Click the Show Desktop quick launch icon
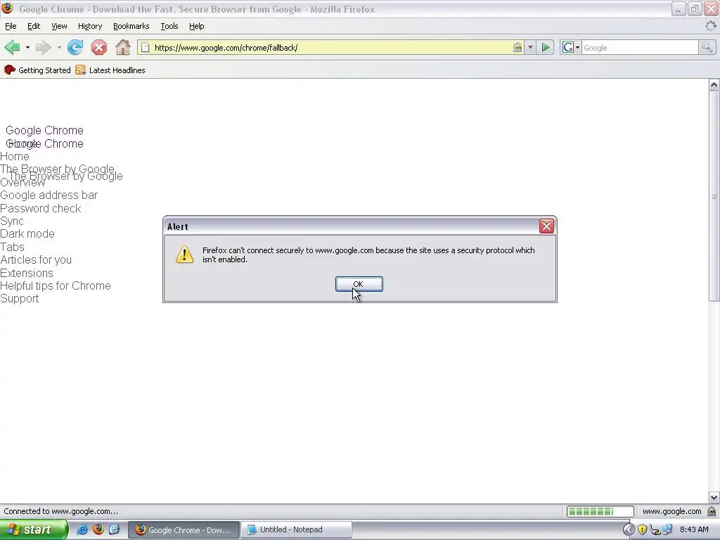Image resolution: width=720 pixels, height=540 pixels. (x=114, y=529)
